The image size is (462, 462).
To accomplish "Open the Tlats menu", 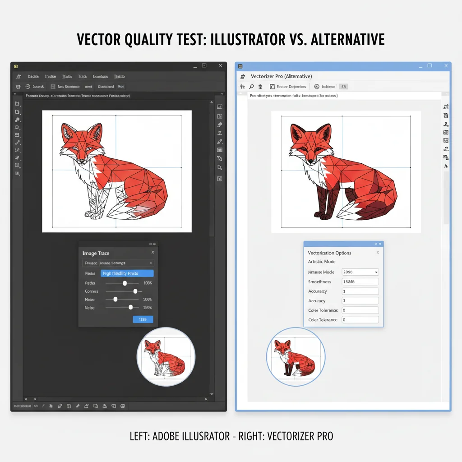I will pos(82,76).
